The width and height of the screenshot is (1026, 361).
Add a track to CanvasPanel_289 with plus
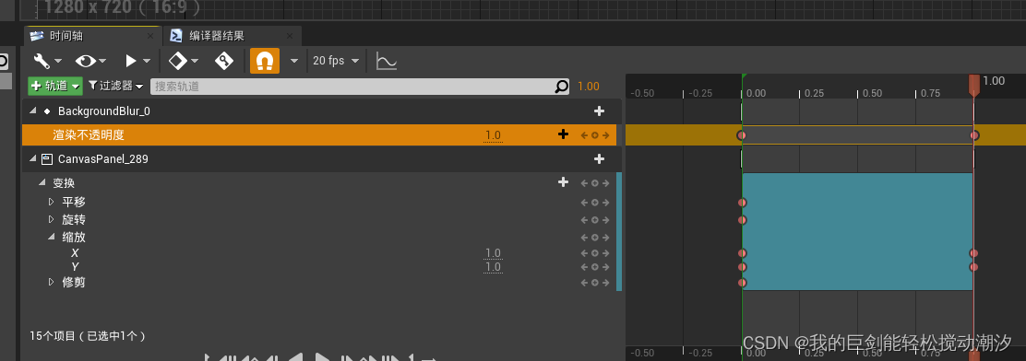coord(599,158)
